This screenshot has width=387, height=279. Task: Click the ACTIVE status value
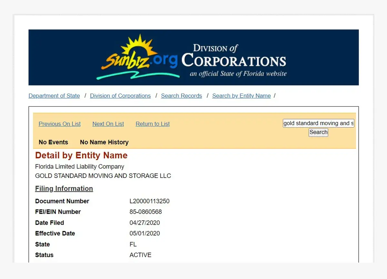pyautogui.click(x=140, y=255)
